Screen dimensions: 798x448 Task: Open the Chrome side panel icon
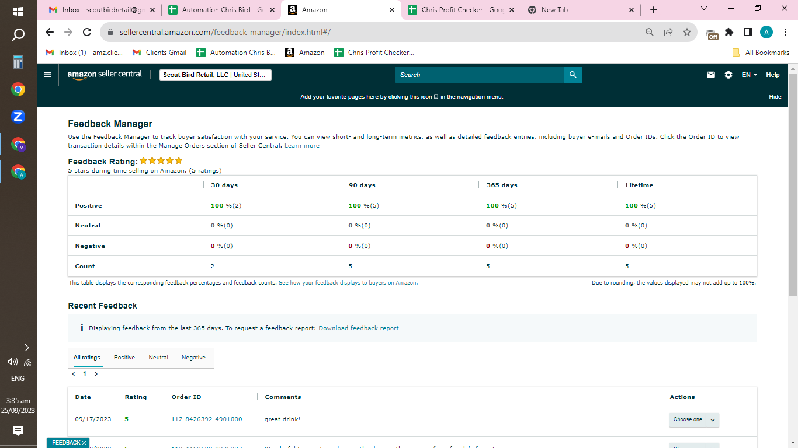click(748, 33)
